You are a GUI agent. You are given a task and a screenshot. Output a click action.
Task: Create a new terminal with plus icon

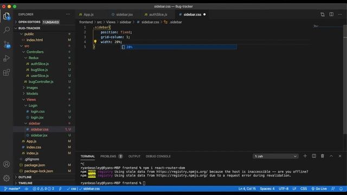click(305, 156)
